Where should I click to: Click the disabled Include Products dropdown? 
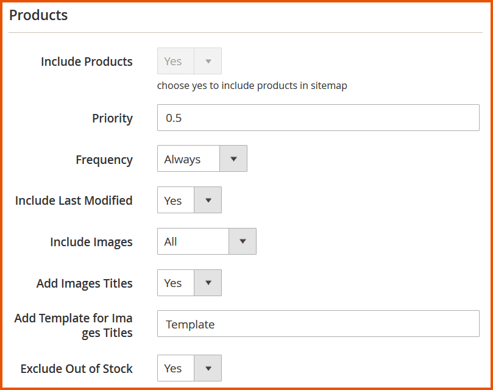click(x=189, y=61)
